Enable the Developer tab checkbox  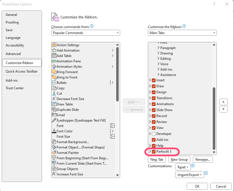154,134
